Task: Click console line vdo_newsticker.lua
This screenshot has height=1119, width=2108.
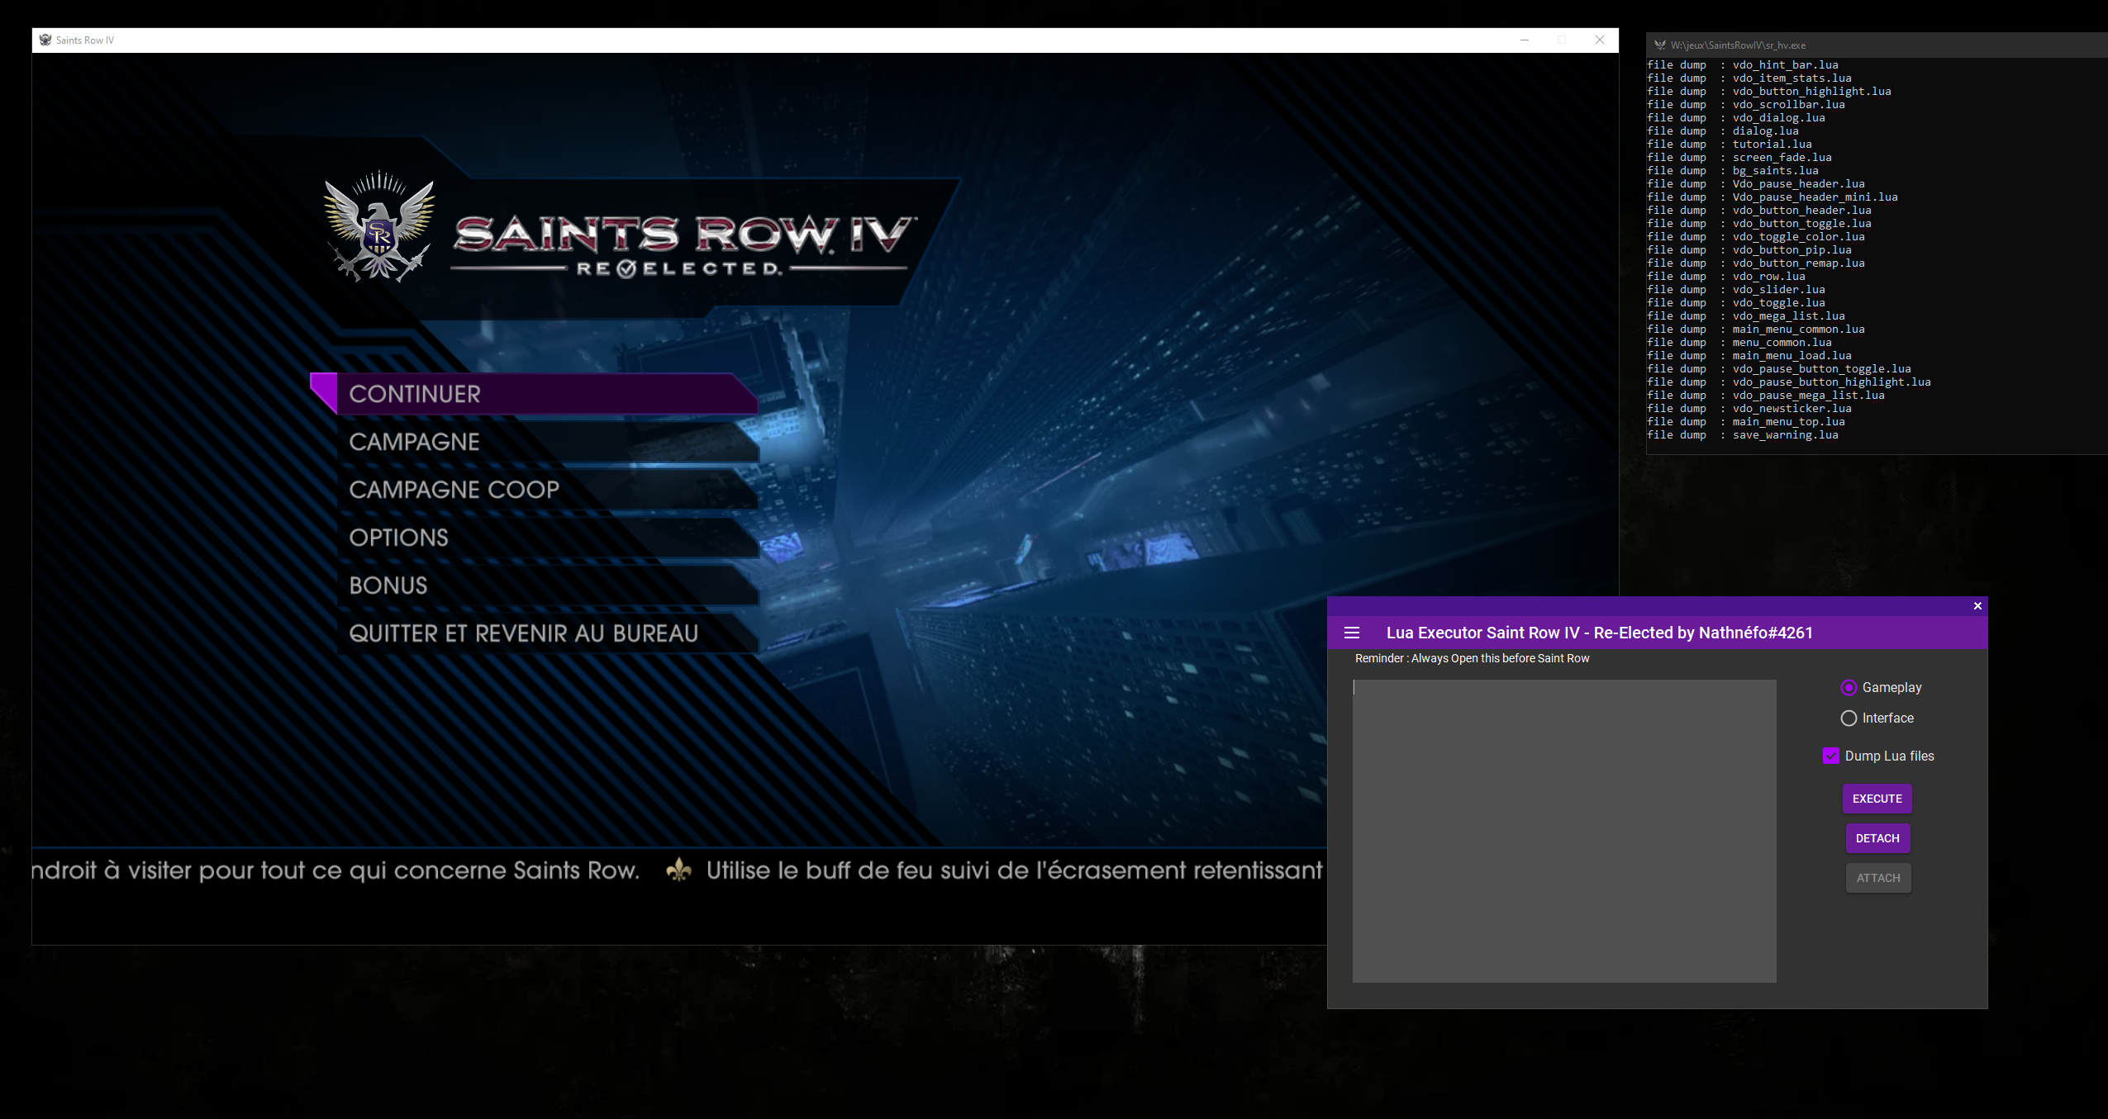Action: coord(1749,409)
